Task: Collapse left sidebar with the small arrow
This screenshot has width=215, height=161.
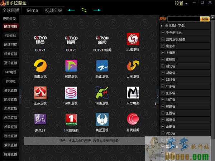Action: click(x=20, y=97)
